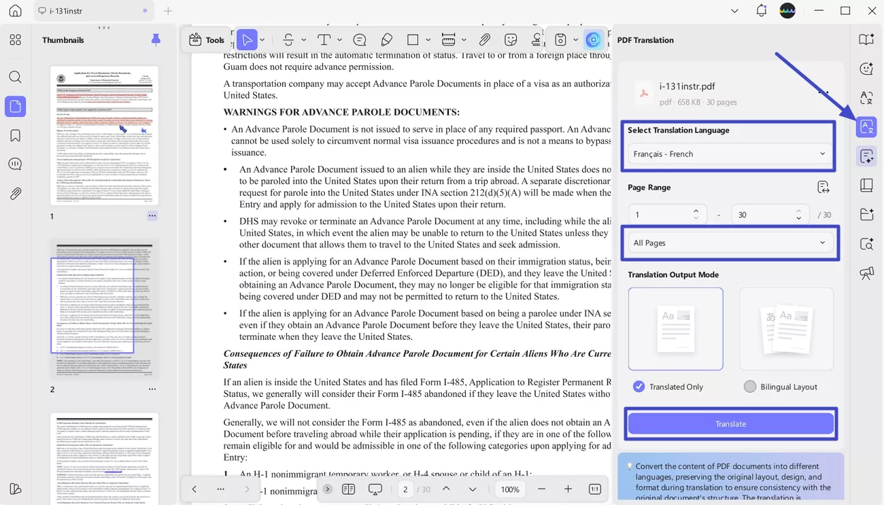Image resolution: width=884 pixels, height=505 pixels.
Task: Select the highlighter annotation tool
Action: click(387, 39)
